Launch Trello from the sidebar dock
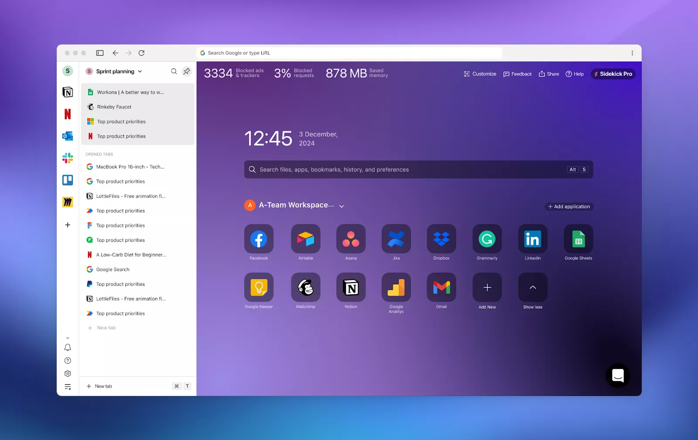 [68, 180]
